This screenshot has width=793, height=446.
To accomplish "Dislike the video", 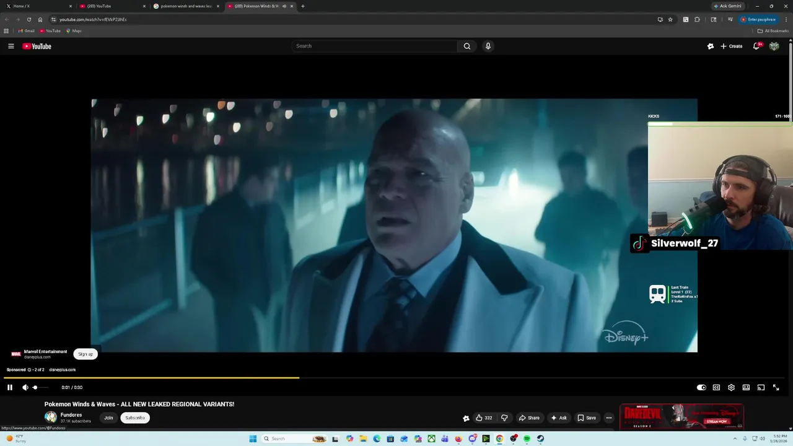I will (504, 418).
